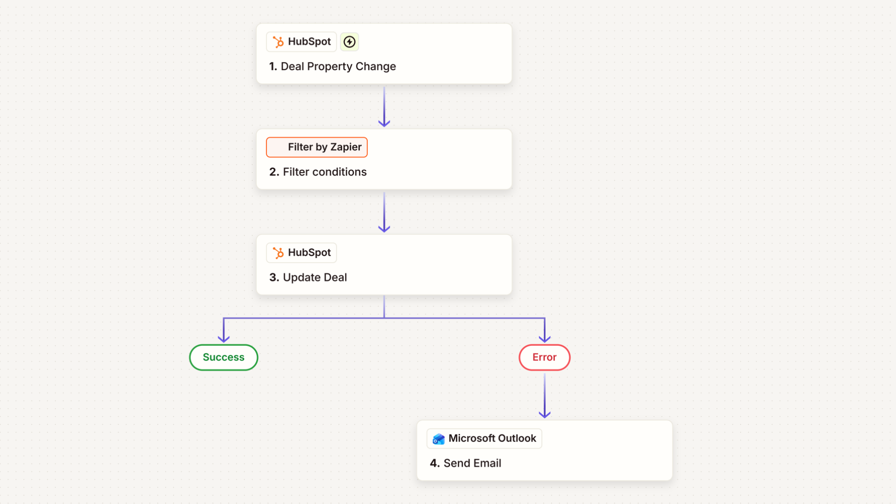Select the Update Deal step card
The height and width of the screenshot is (504, 896).
pos(384,265)
